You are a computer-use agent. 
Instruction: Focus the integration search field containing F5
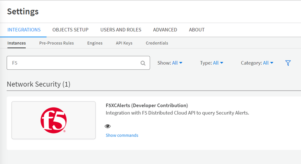(x=72, y=63)
